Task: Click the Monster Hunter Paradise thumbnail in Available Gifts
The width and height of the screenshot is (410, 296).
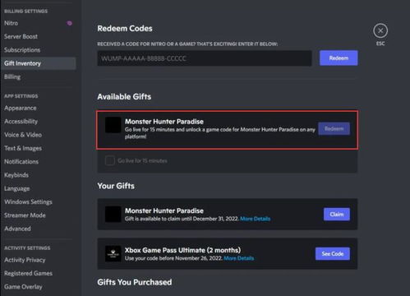Action: (113, 125)
